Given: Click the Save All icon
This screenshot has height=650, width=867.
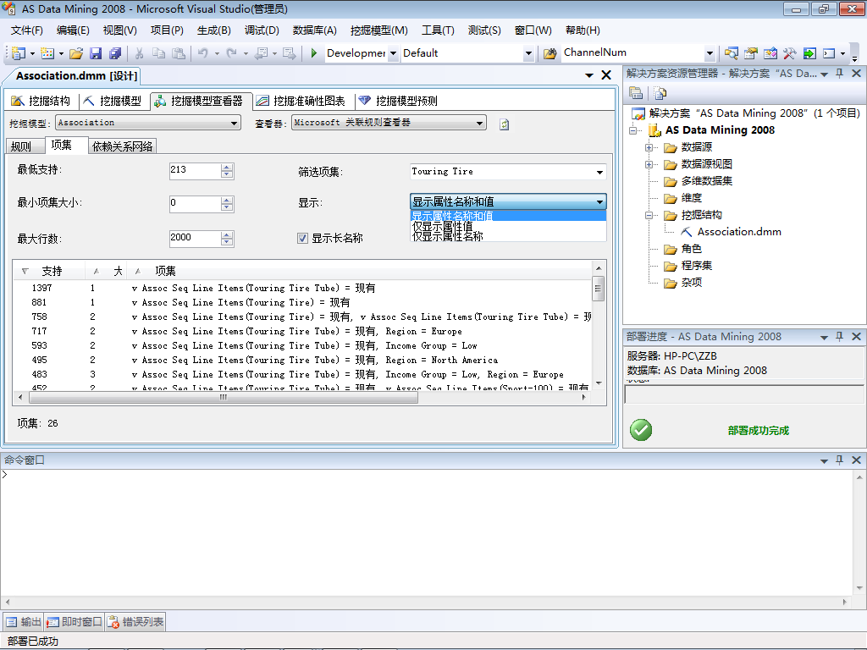Looking at the screenshot, I should pyautogui.click(x=115, y=53).
